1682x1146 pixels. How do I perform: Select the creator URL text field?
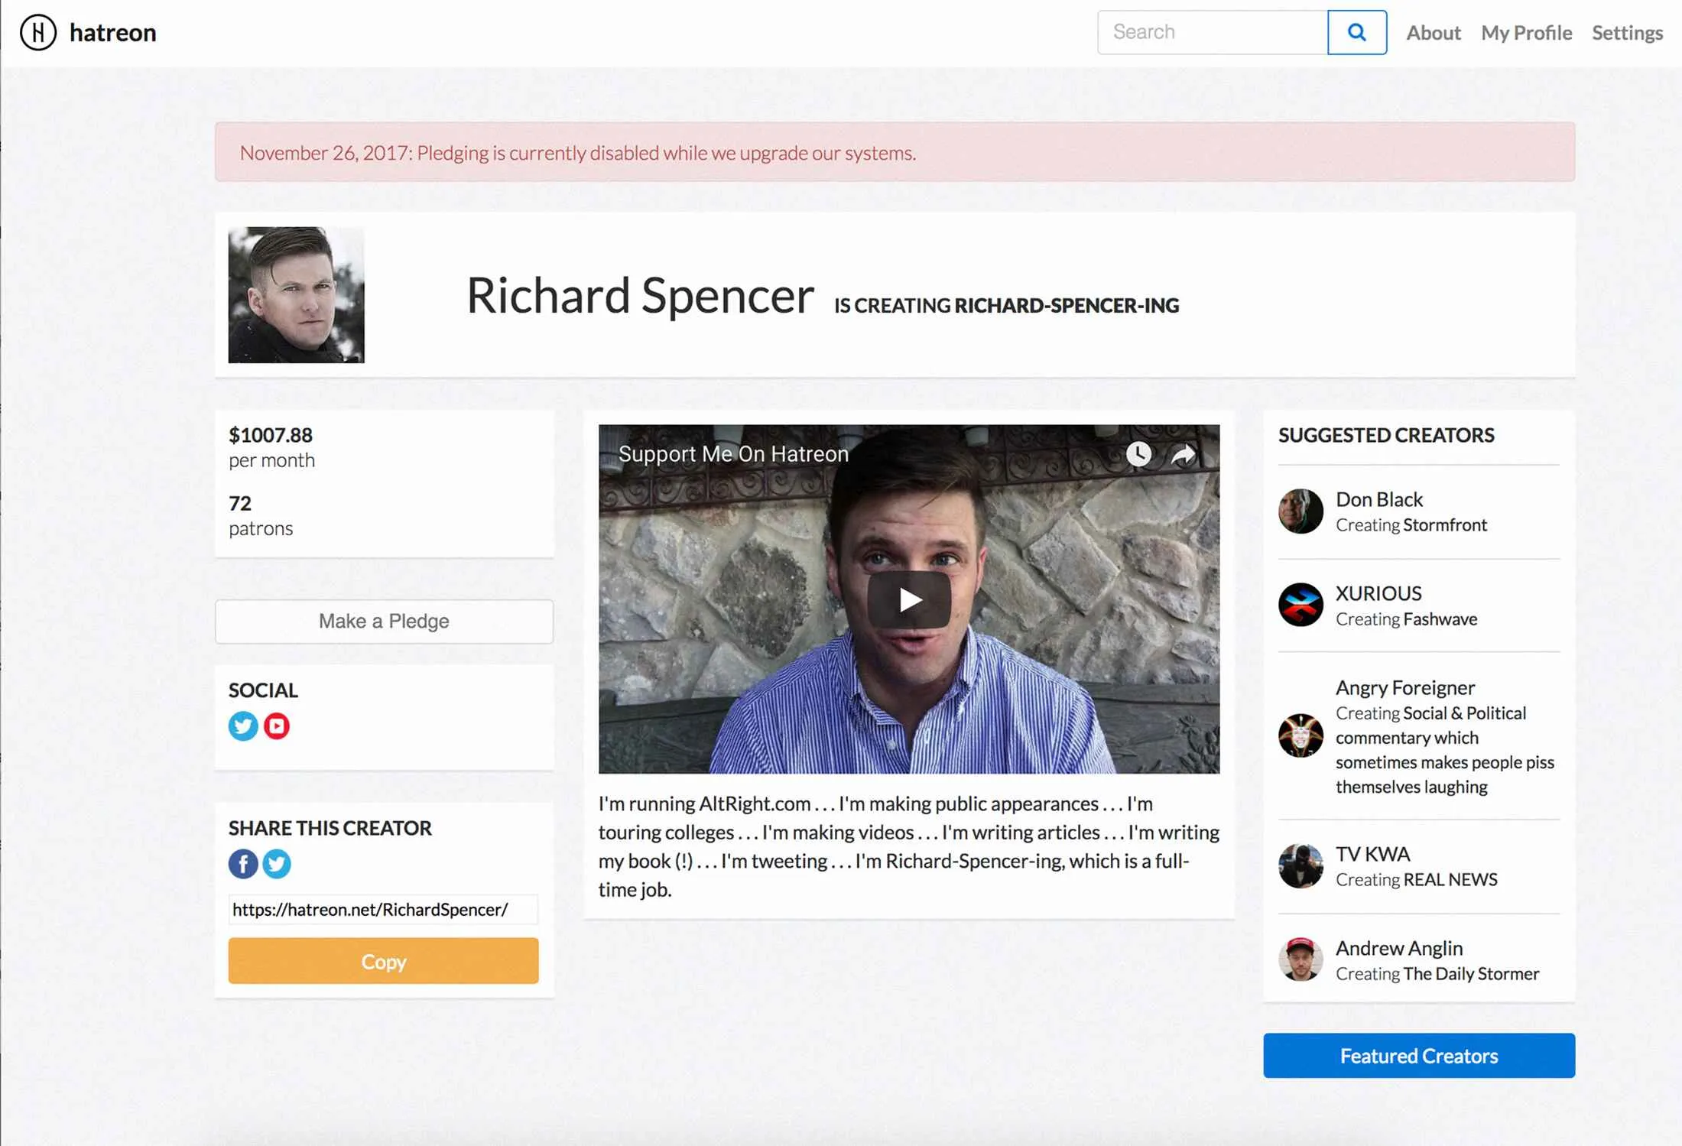pyautogui.click(x=382, y=910)
